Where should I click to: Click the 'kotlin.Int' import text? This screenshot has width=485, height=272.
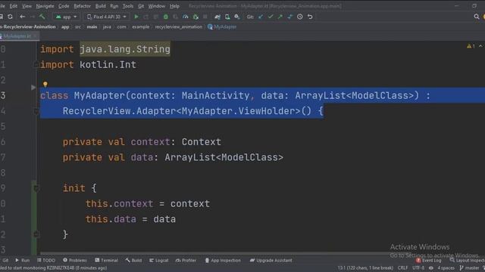[108, 65]
